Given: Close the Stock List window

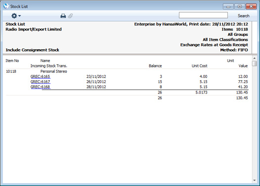Looking at the screenshot, I should click(251, 6).
